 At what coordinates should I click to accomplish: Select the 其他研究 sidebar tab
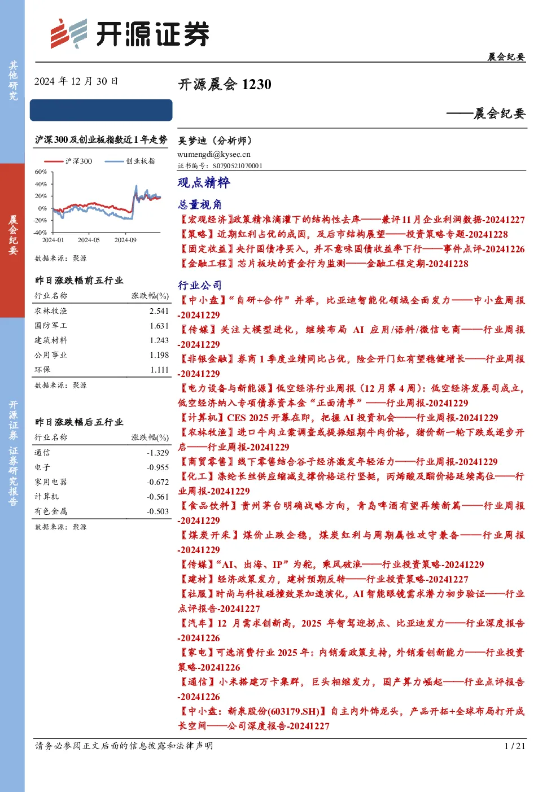click(12, 81)
